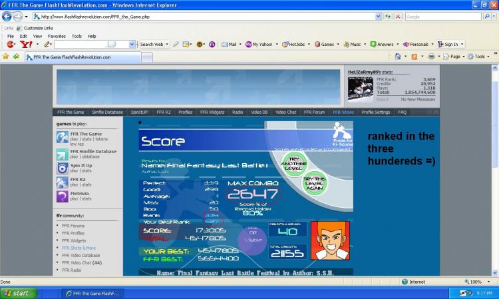The image size is (499, 299).
Task: Click the Yahoo Mail toolbar button
Action: 229,44
